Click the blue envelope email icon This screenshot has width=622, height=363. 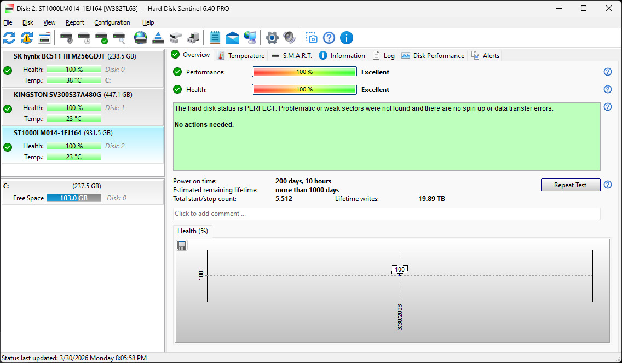233,38
